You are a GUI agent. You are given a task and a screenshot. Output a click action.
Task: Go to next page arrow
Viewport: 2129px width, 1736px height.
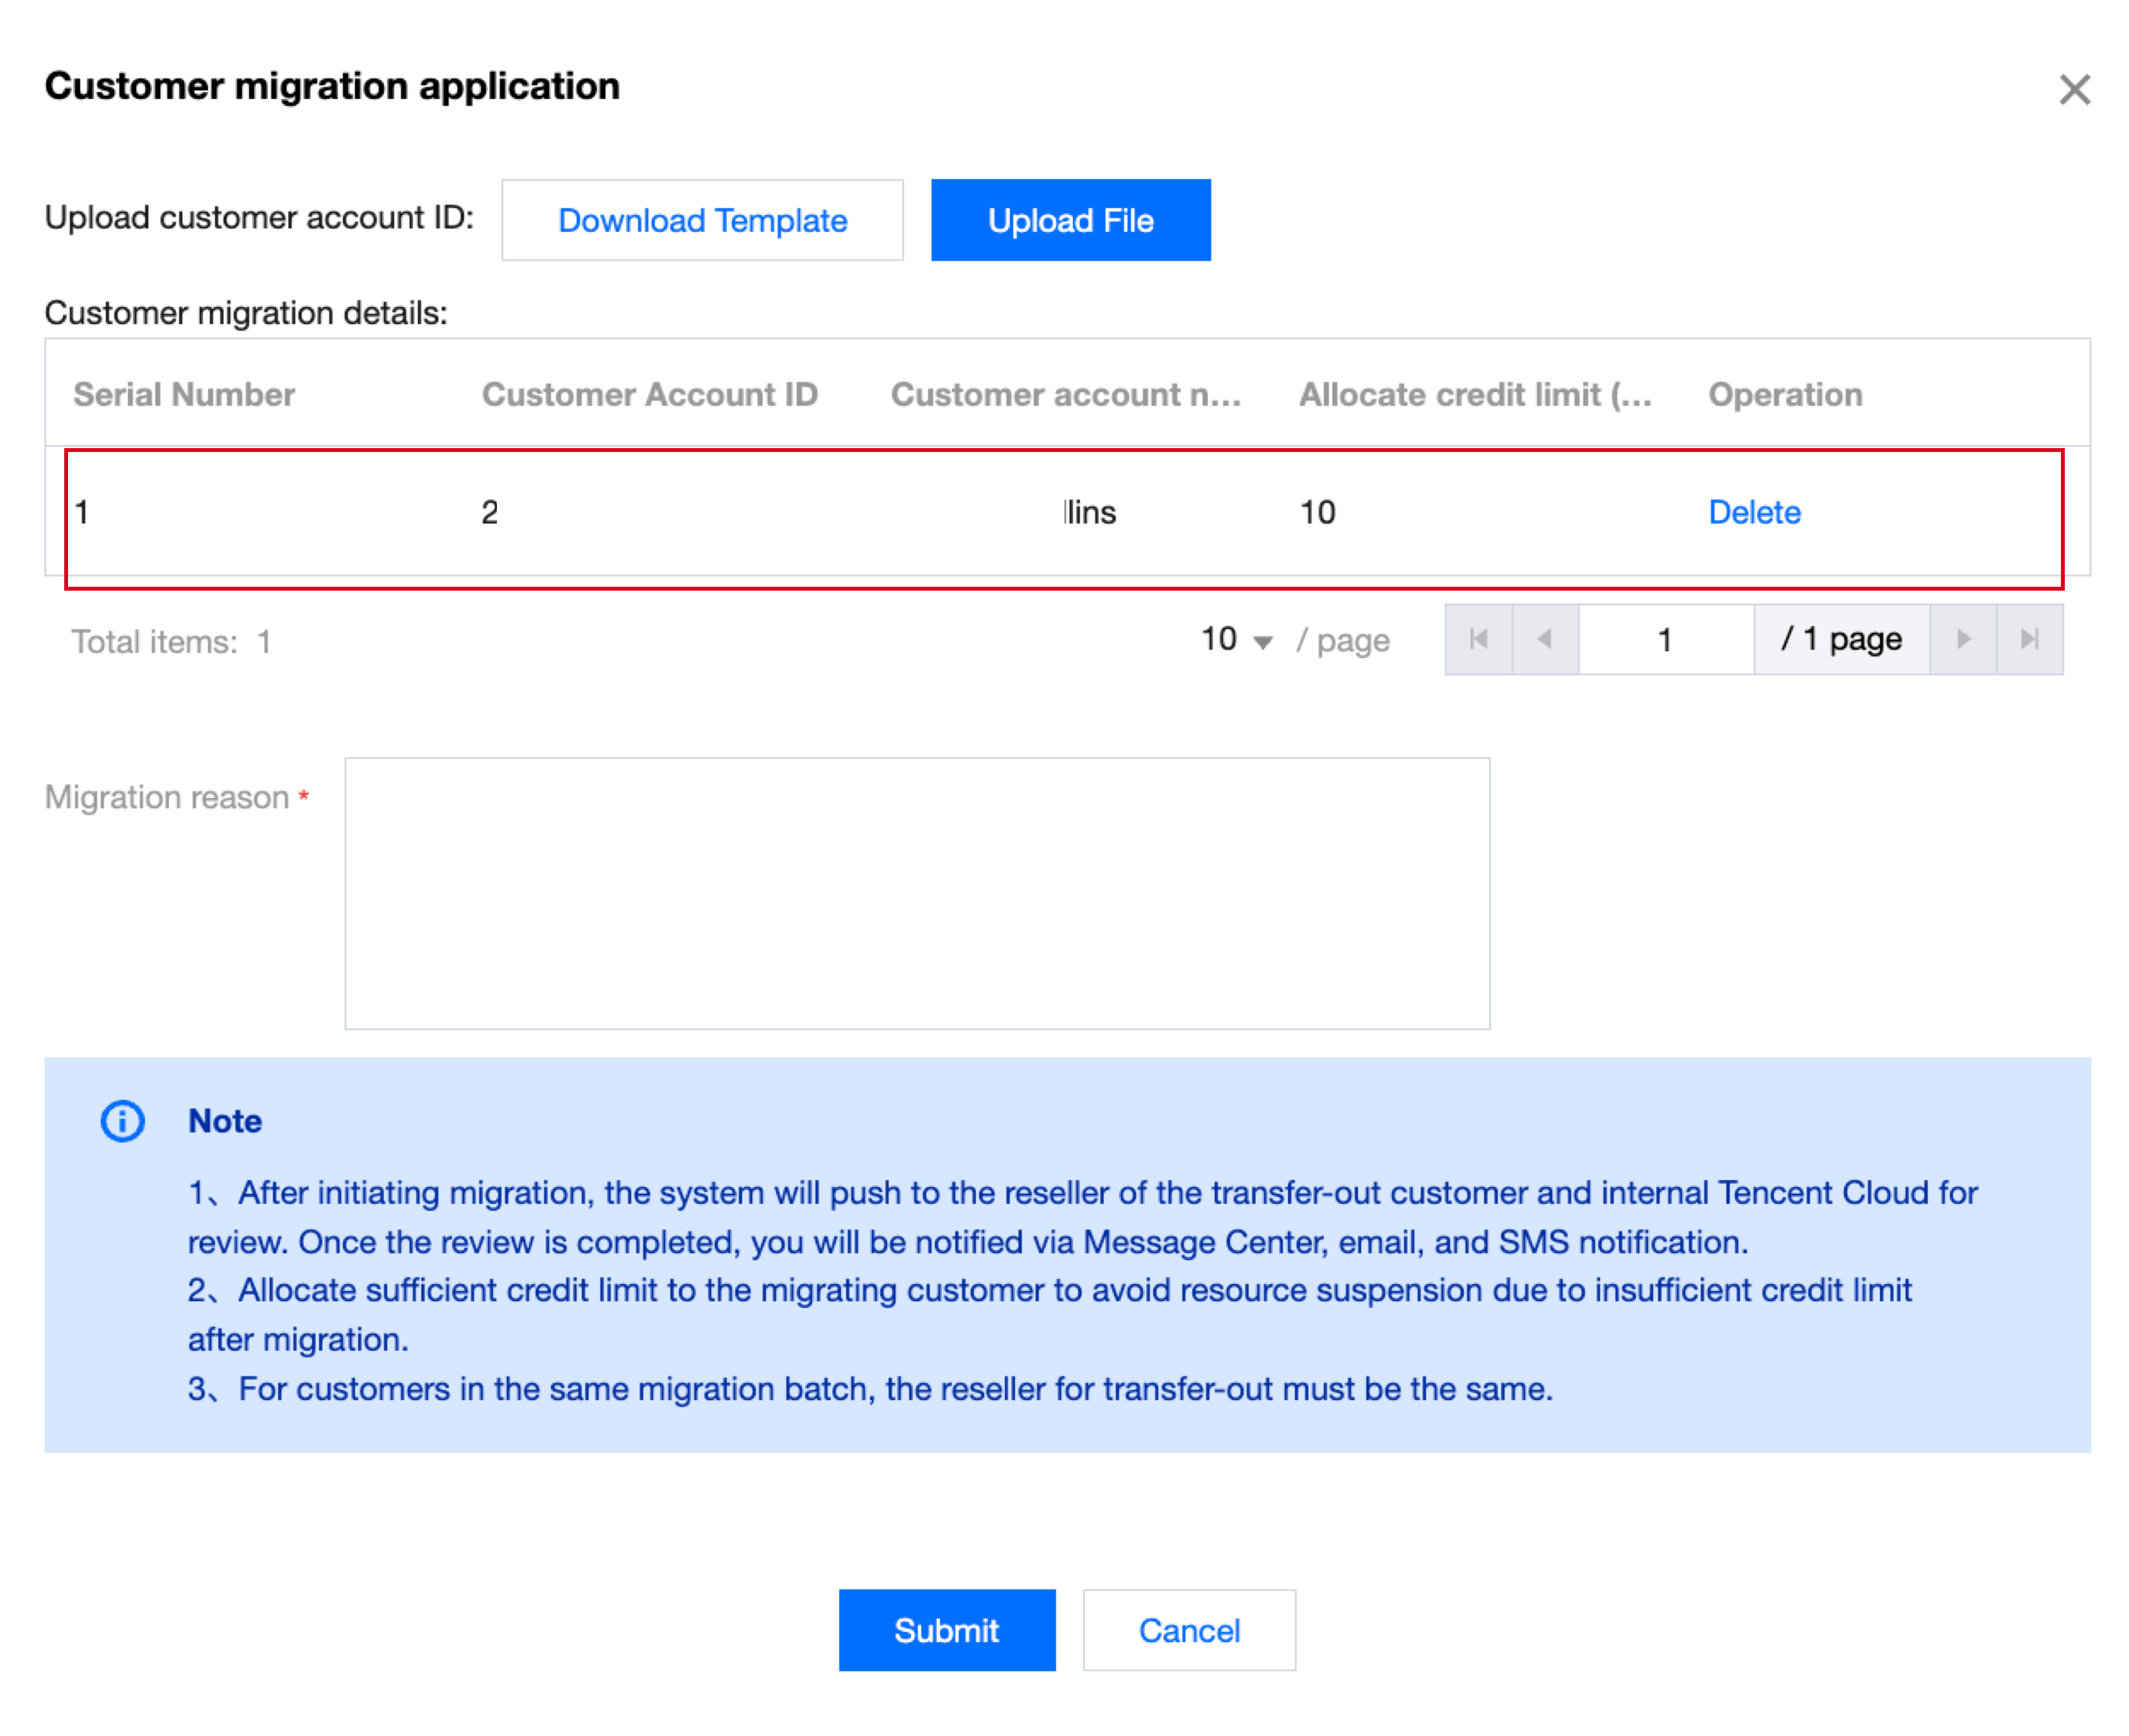pos(1962,639)
